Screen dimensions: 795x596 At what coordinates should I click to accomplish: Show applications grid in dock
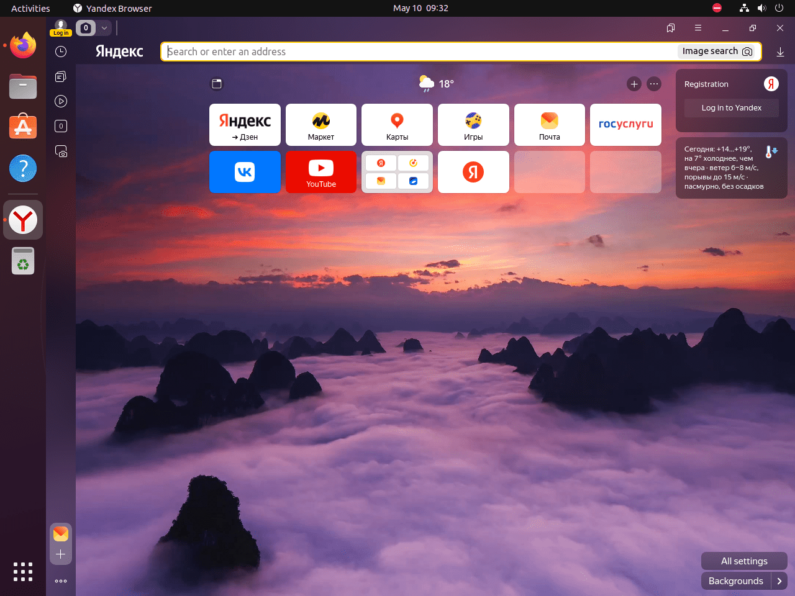pos(23,572)
